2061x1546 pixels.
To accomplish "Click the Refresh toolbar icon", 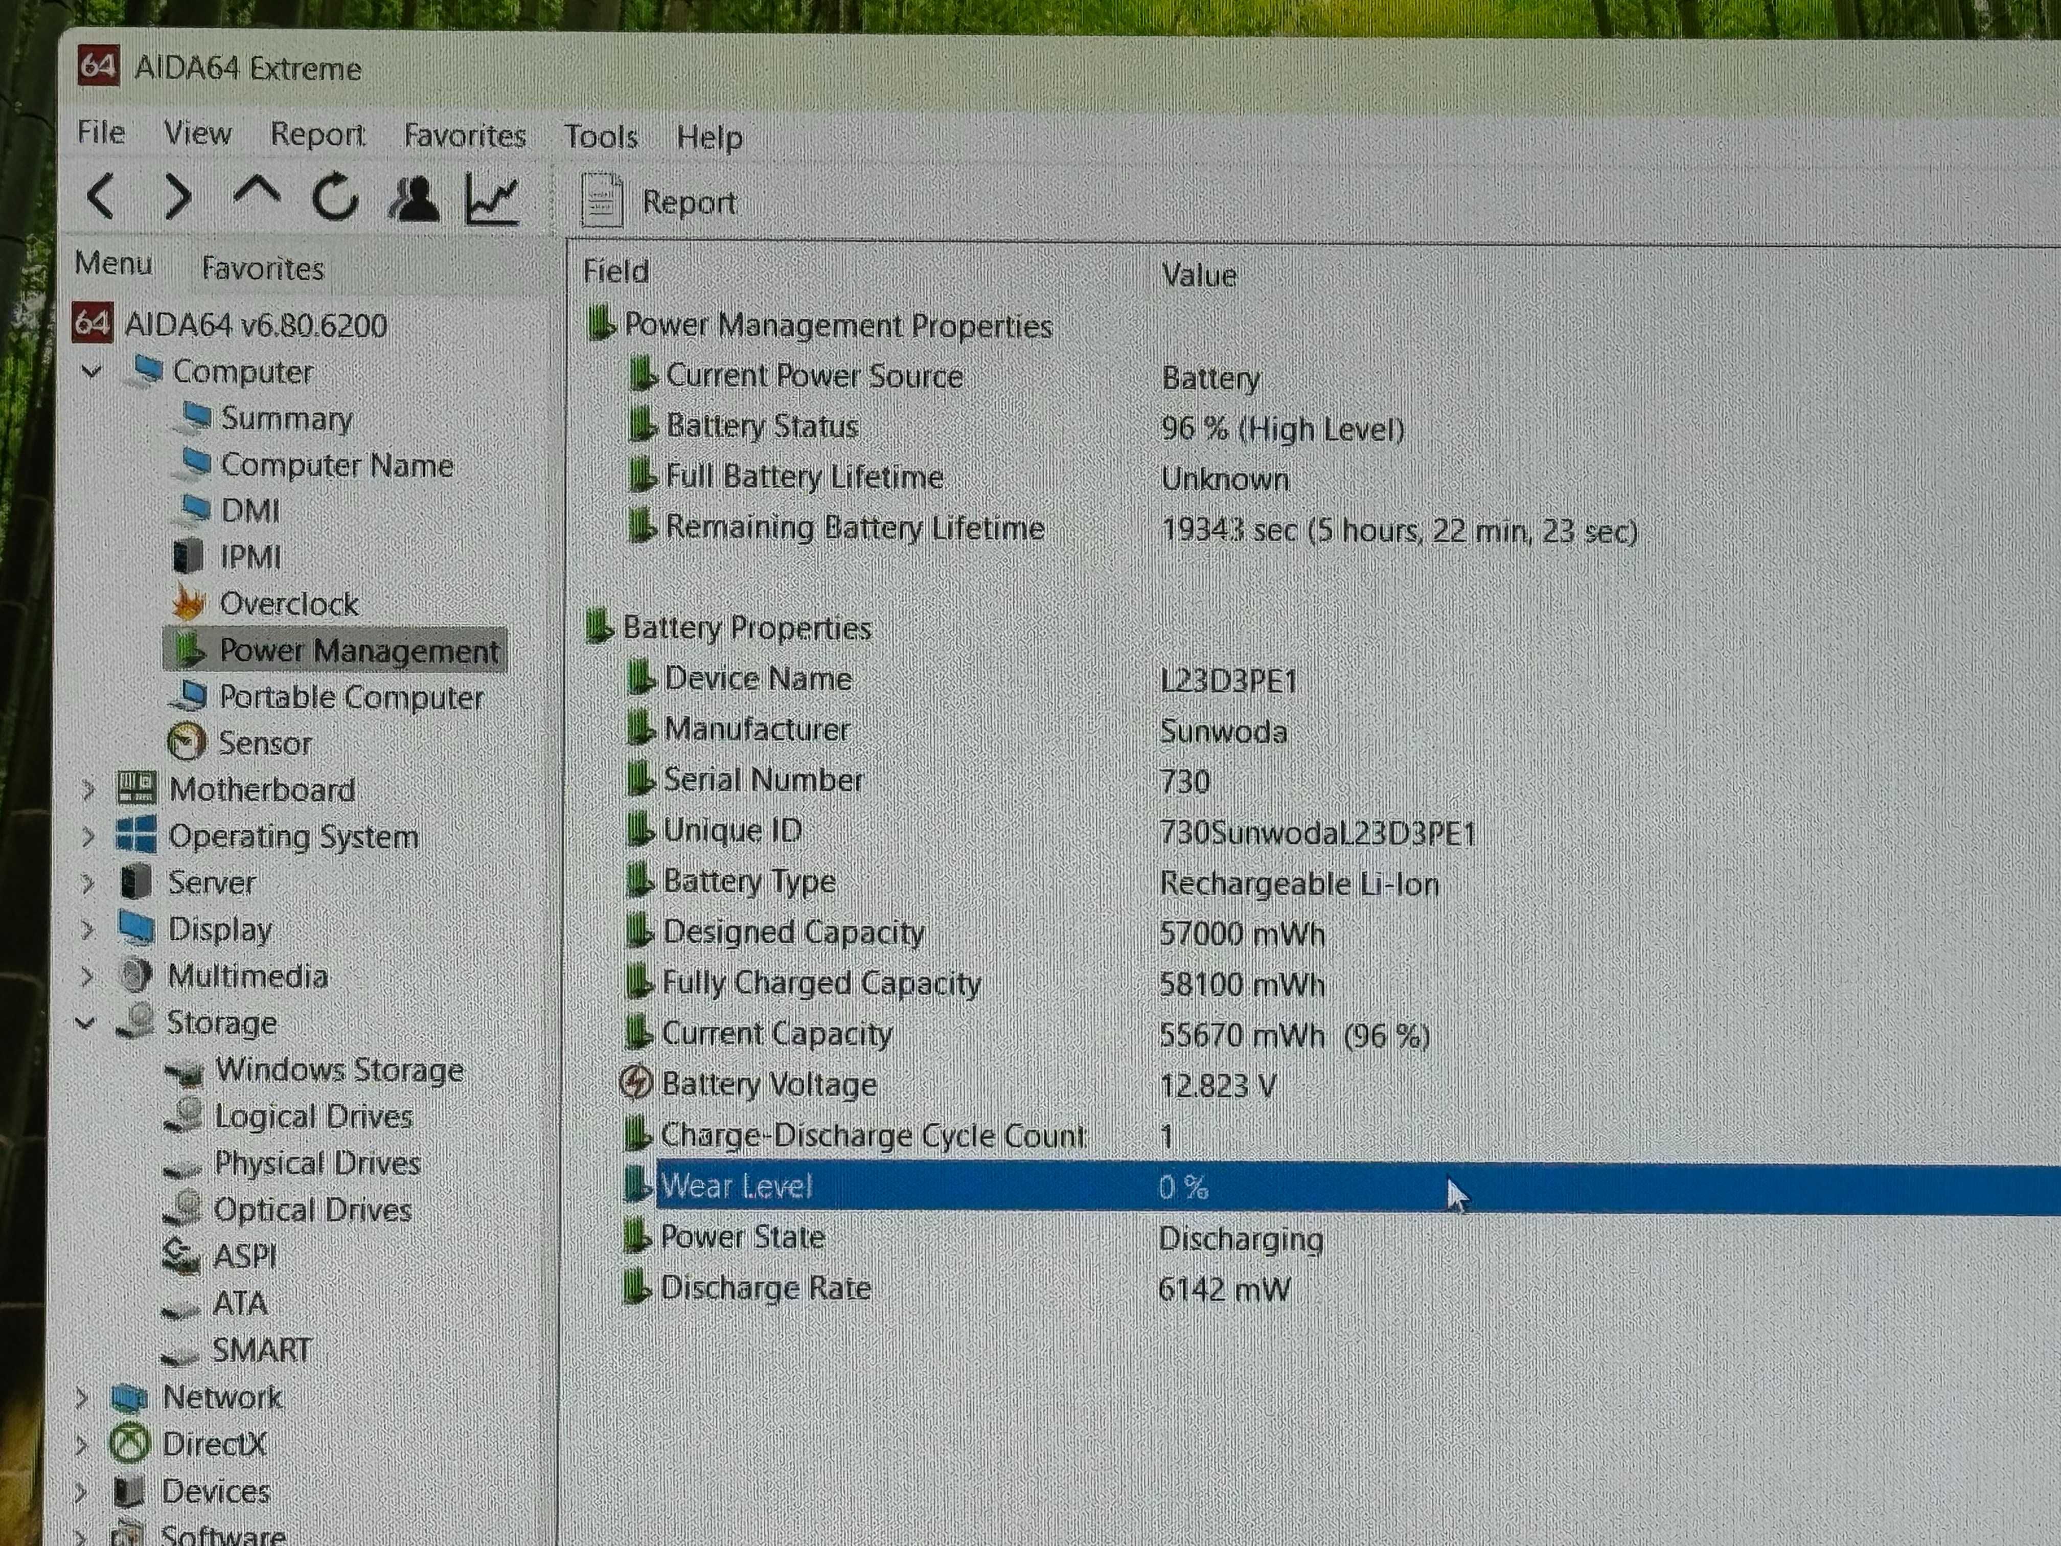I will (334, 197).
